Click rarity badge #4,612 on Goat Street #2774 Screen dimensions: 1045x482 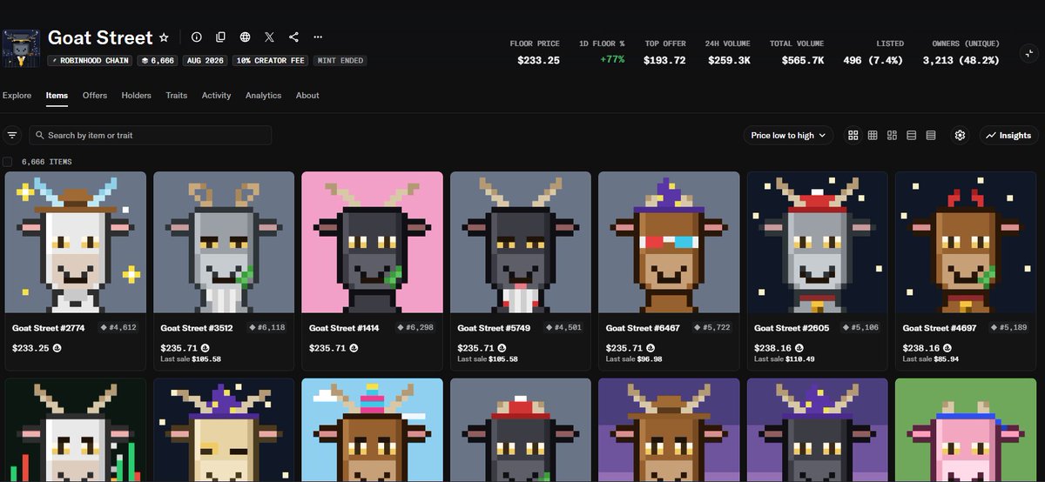tap(119, 328)
